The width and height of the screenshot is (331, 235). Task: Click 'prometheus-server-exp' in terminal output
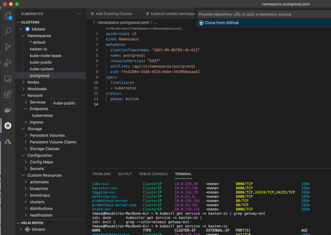pos(114,205)
